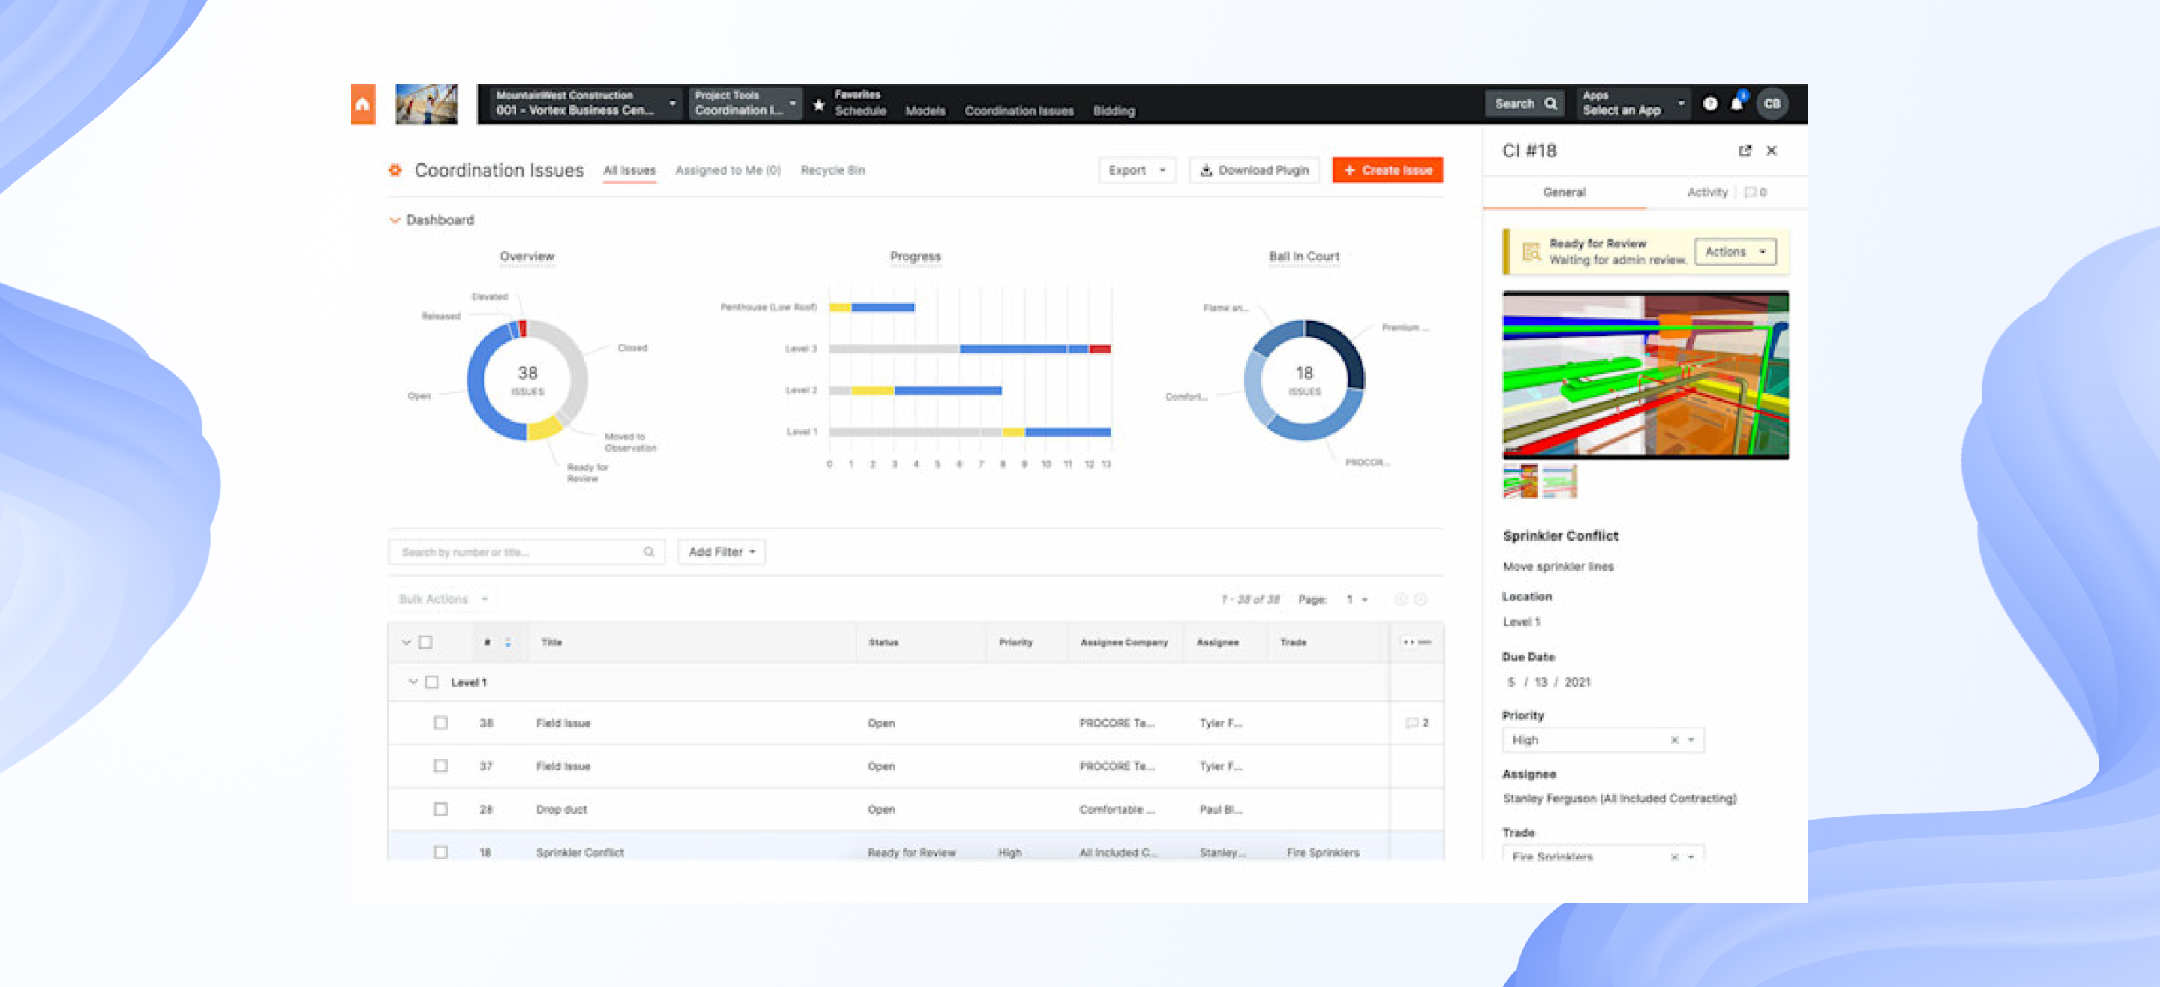Click the Drop duct issue title
This screenshot has width=2160, height=987.
pyautogui.click(x=561, y=810)
